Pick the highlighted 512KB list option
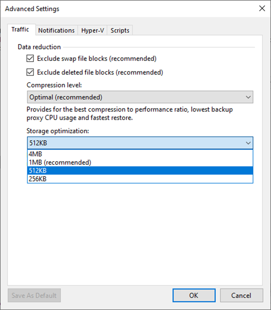This screenshot has width=271, height=310. point(140,171)
